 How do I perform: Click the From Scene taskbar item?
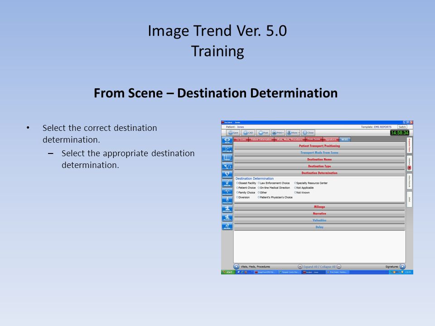(337, 272)
